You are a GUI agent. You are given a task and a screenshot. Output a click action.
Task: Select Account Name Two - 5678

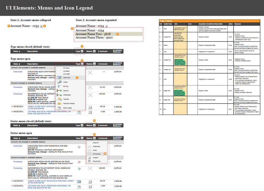[93, 34]
